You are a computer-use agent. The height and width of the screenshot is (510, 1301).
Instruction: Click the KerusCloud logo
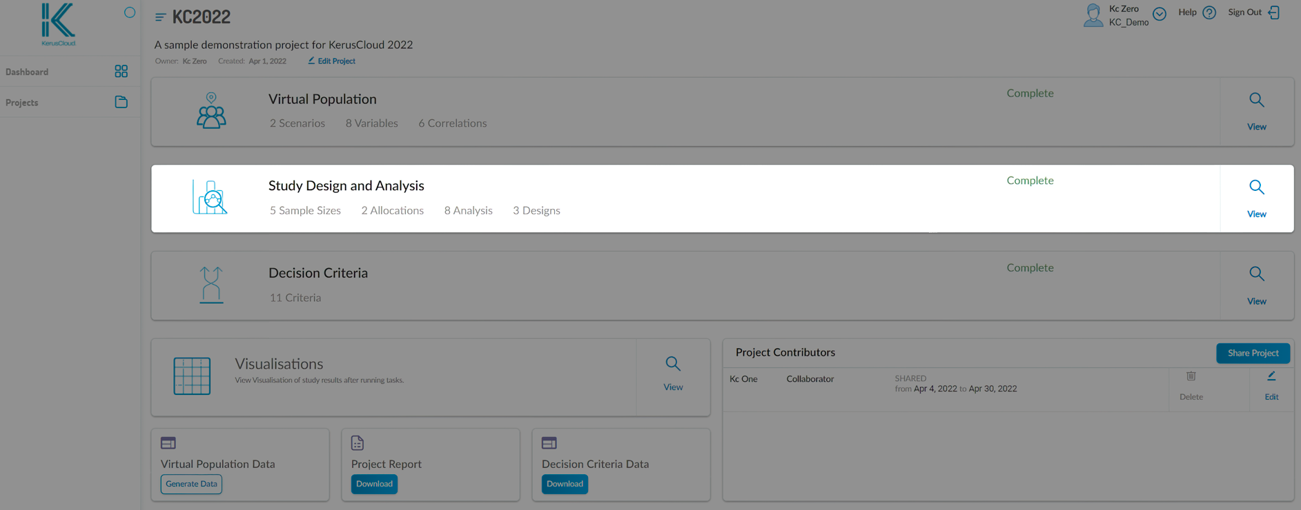pos(59,24)
